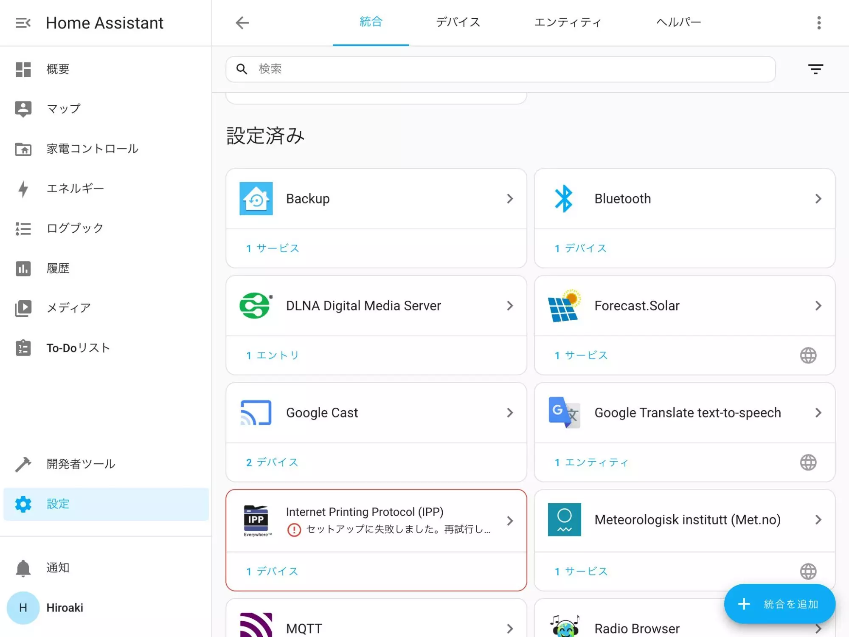Open the エネルギー lightning bolt icon
Image resolution: width=849 pixels, height=637 pixels.
23,189
